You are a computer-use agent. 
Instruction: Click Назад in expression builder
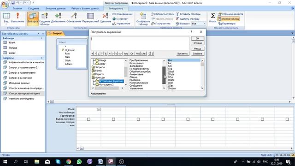pos(198,48)
